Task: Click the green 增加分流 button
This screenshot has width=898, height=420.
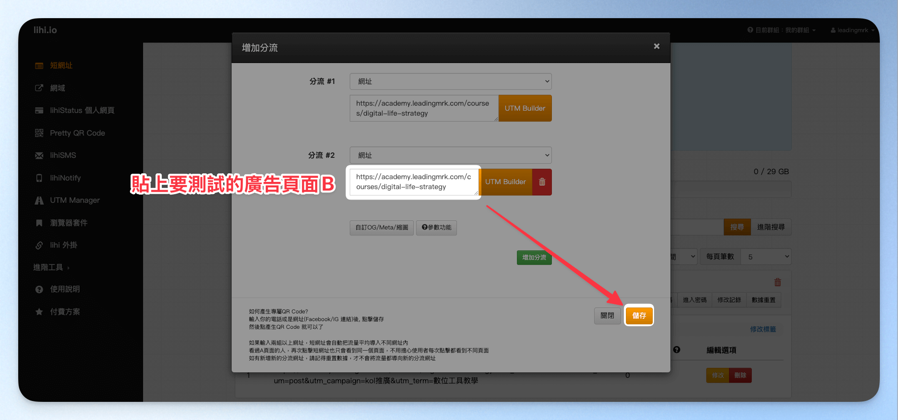Action: click(x=534, y=257)
